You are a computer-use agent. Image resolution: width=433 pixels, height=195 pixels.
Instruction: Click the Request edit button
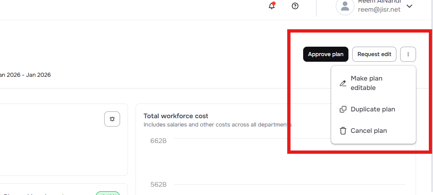pyautogui.click(x=374, y=54)
